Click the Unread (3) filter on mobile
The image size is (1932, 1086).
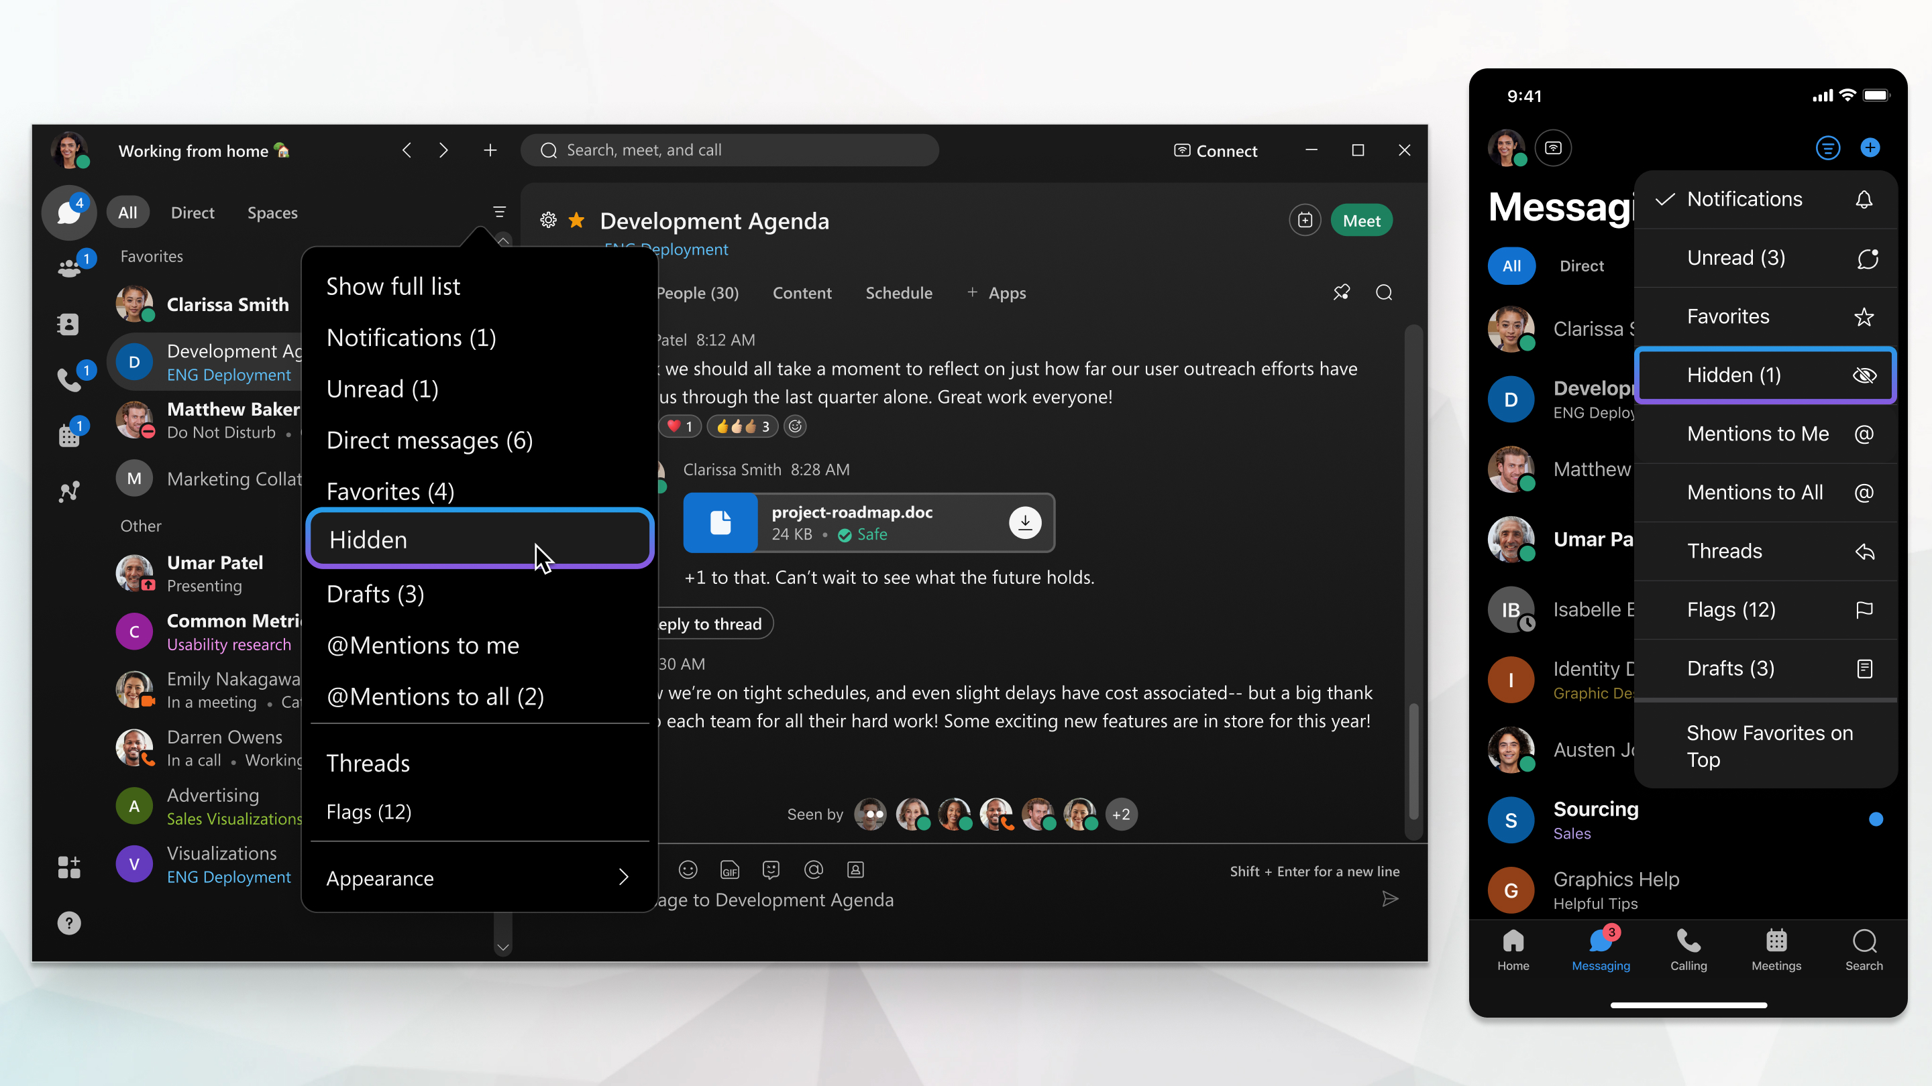click(1738, 257)
